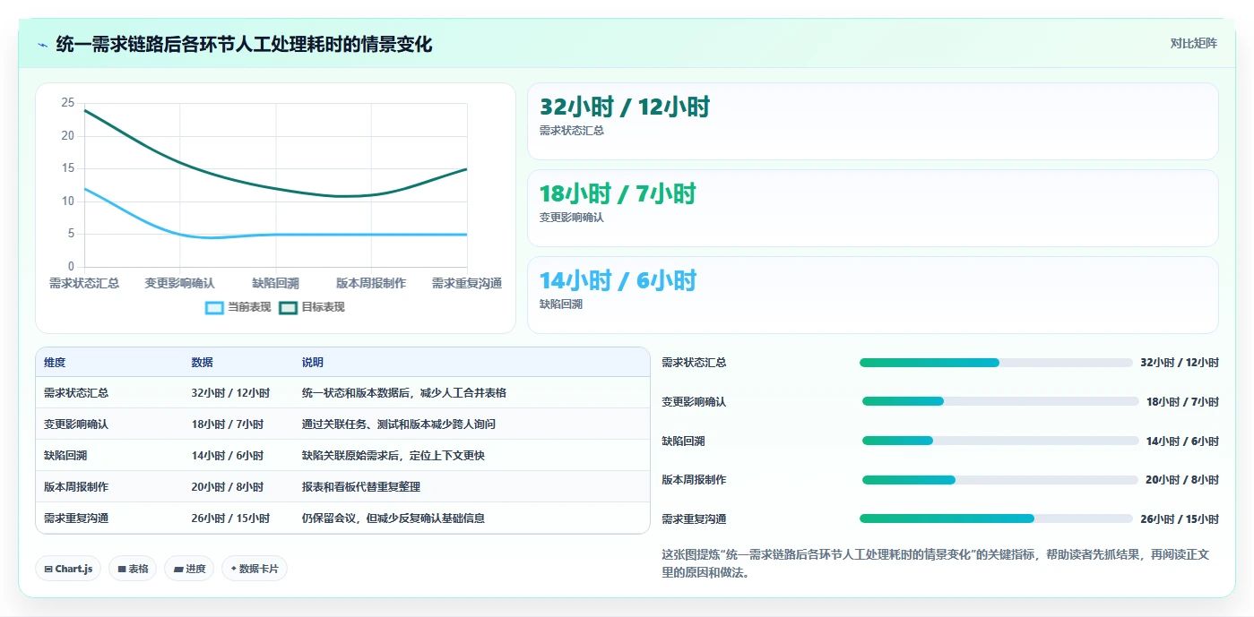
Task: Click the 变更影响确认 progress bar
Action: point(1000,401)
